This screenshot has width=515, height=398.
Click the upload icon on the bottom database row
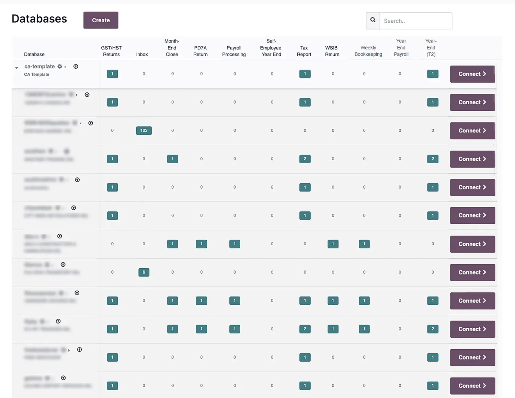coord(63,378)
